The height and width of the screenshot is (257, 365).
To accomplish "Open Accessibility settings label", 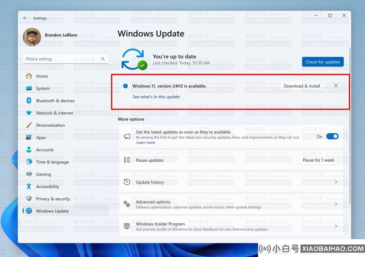I will click(47, 187).
